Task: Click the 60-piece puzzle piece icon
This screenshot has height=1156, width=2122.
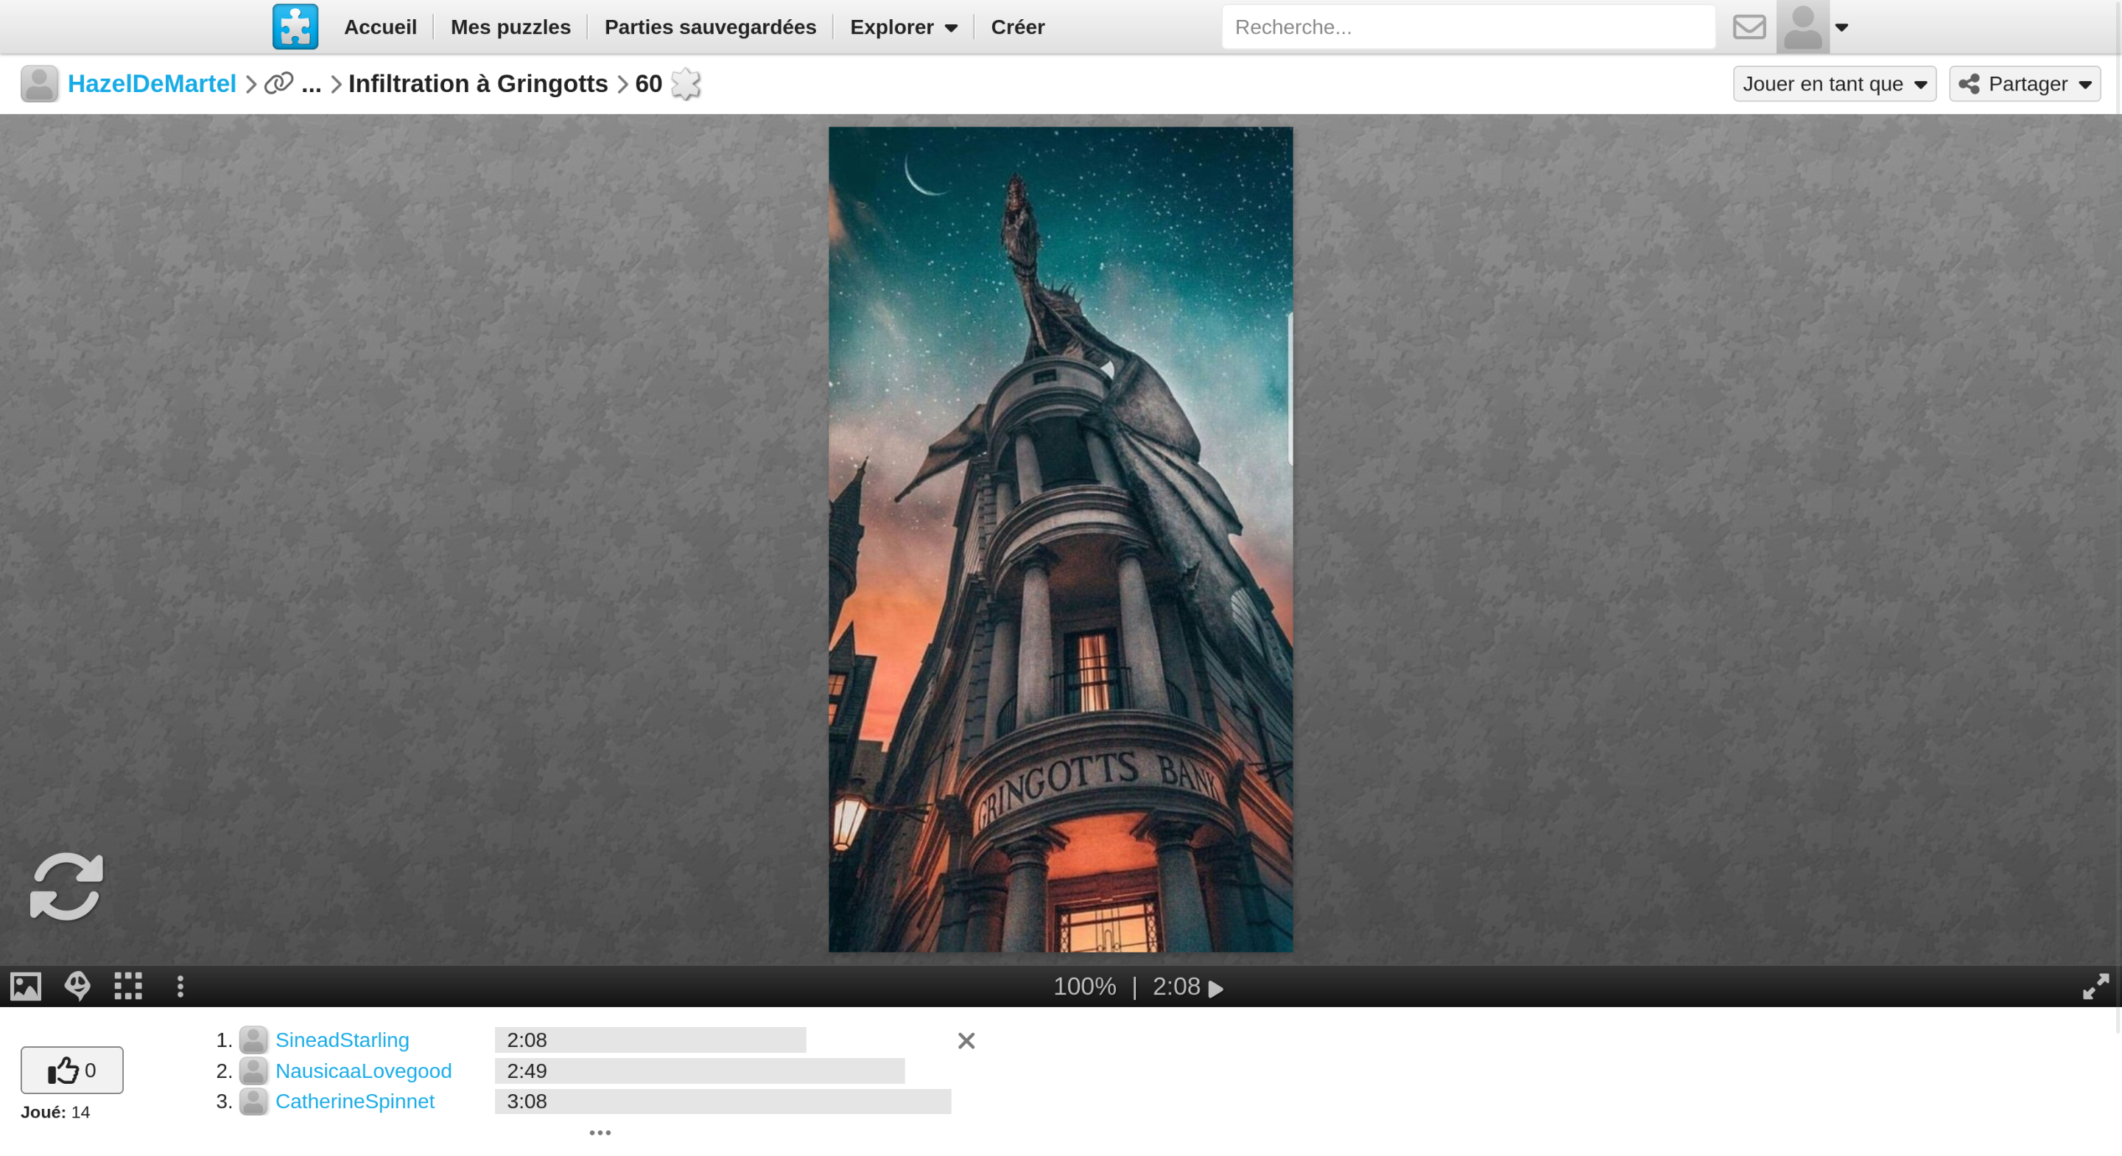Action: [x=686, y=83]
